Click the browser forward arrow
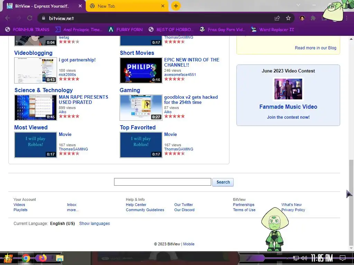Screen dimensions: 354x265 [19, 18]
